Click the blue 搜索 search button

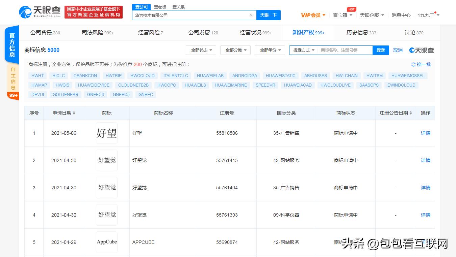(381, 50)
